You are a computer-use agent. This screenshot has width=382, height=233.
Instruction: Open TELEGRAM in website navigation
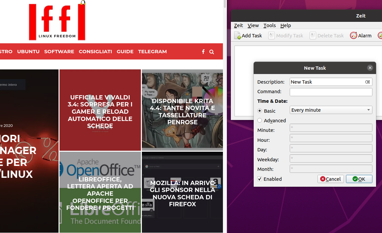pos(152,52)
